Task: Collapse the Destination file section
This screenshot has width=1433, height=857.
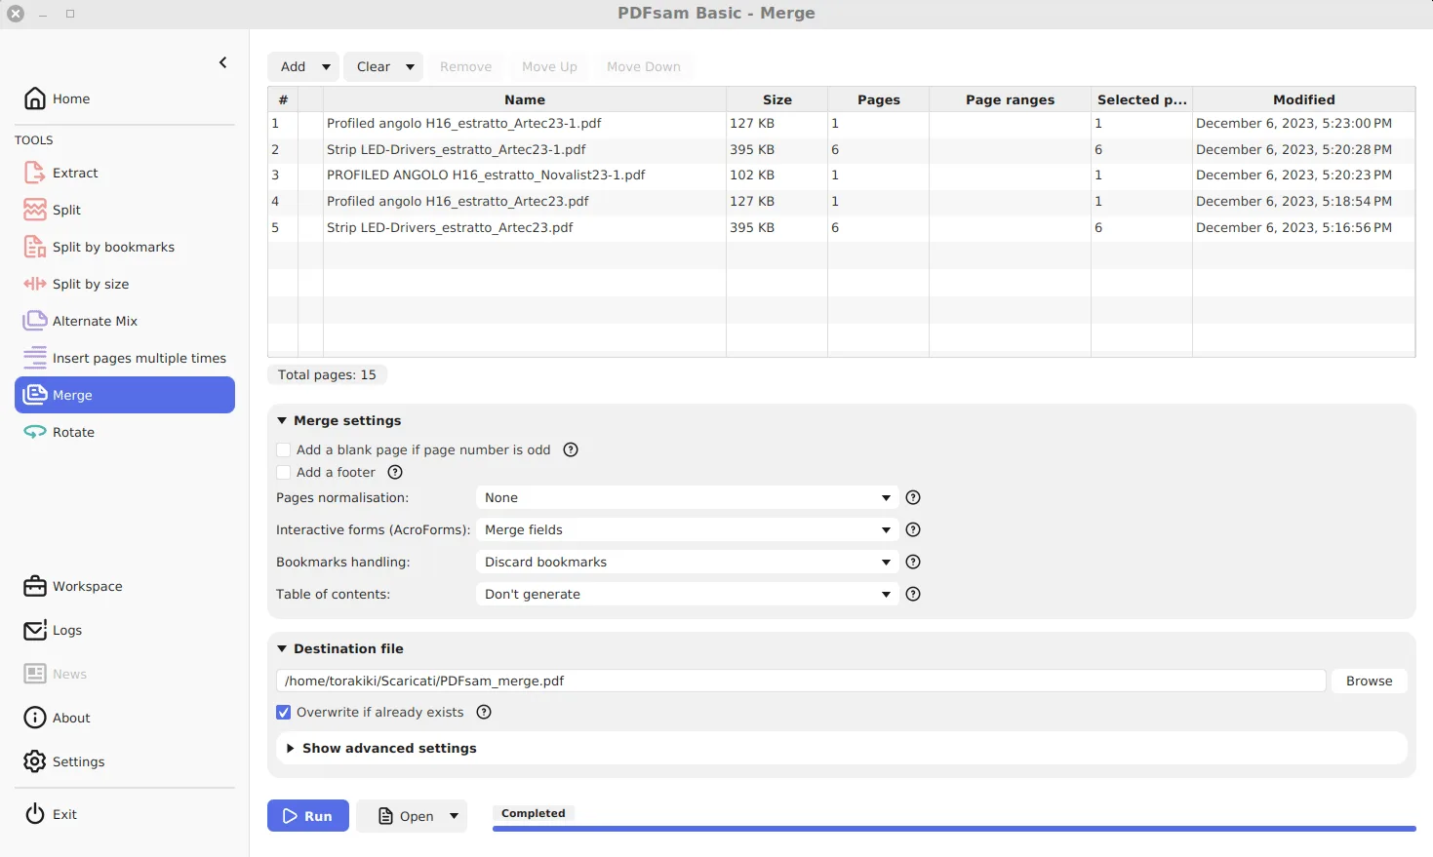Action: click(282, 648)
